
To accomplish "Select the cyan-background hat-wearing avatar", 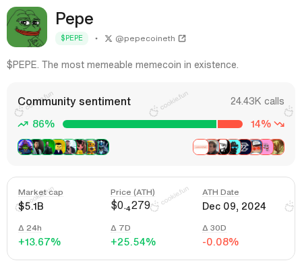I will (x=234, y=147).
